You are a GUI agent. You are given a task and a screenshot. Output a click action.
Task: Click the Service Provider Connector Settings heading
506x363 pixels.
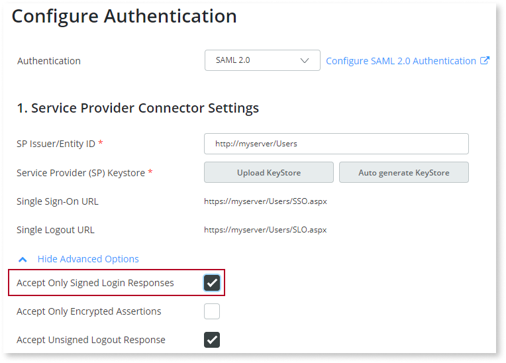pos(138,107)
